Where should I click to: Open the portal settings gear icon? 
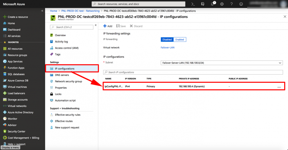[222, 4]
